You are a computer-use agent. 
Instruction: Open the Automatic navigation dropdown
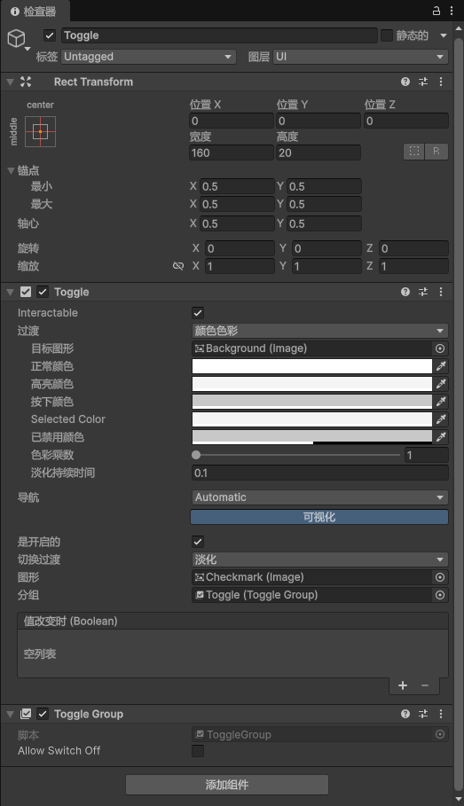pyautogui.click(x=319, y=497)
